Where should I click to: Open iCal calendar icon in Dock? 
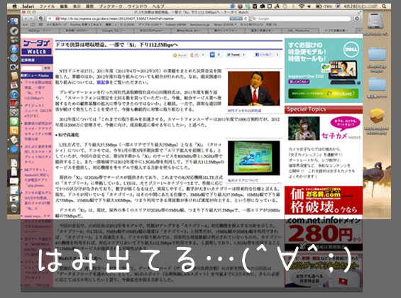click(x=13, y=85)
